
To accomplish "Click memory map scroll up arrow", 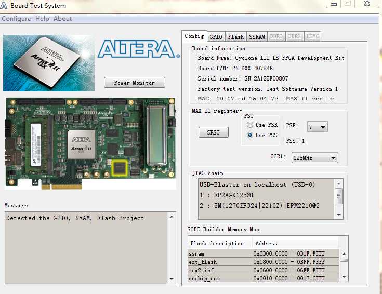I will click(344, 254).
